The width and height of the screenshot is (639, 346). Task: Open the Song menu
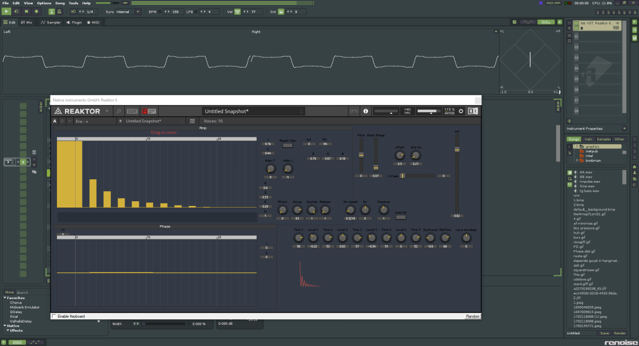pos(60,3)
